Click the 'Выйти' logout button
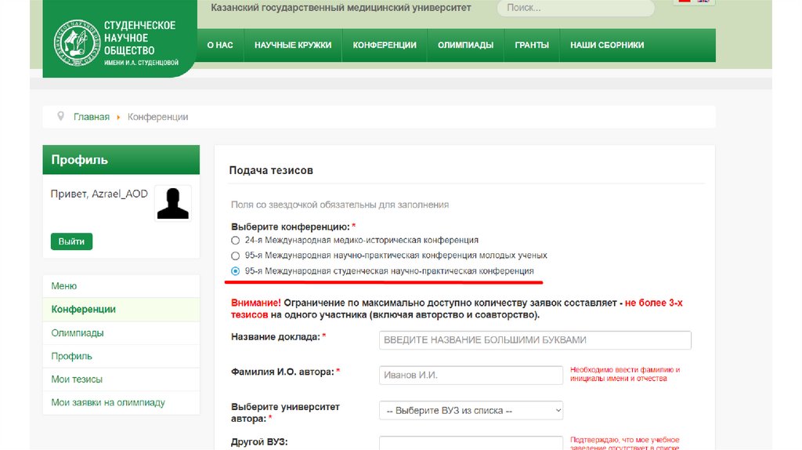The image size is (802, 450). (x=71, y=241)
